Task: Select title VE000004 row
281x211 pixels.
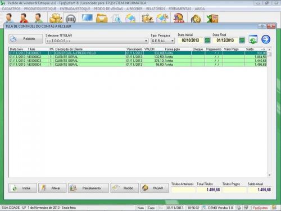Action: coord(138,64)
